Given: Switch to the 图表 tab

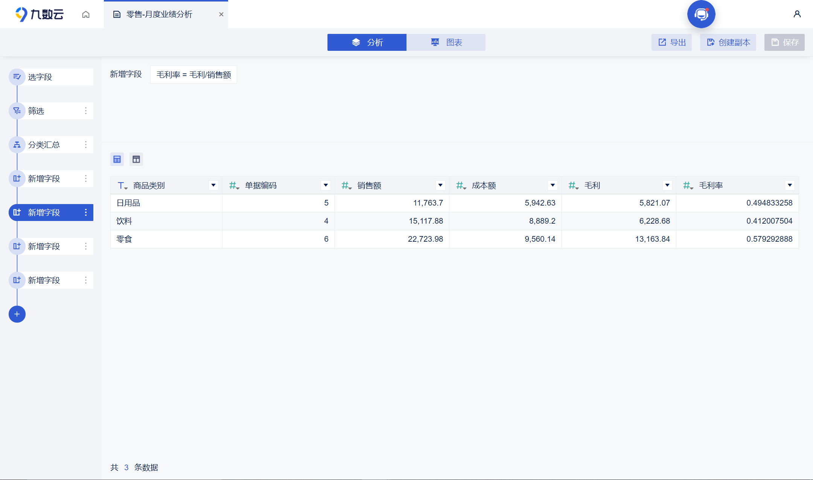Looking at the screenshot, I should pos(446,42).
